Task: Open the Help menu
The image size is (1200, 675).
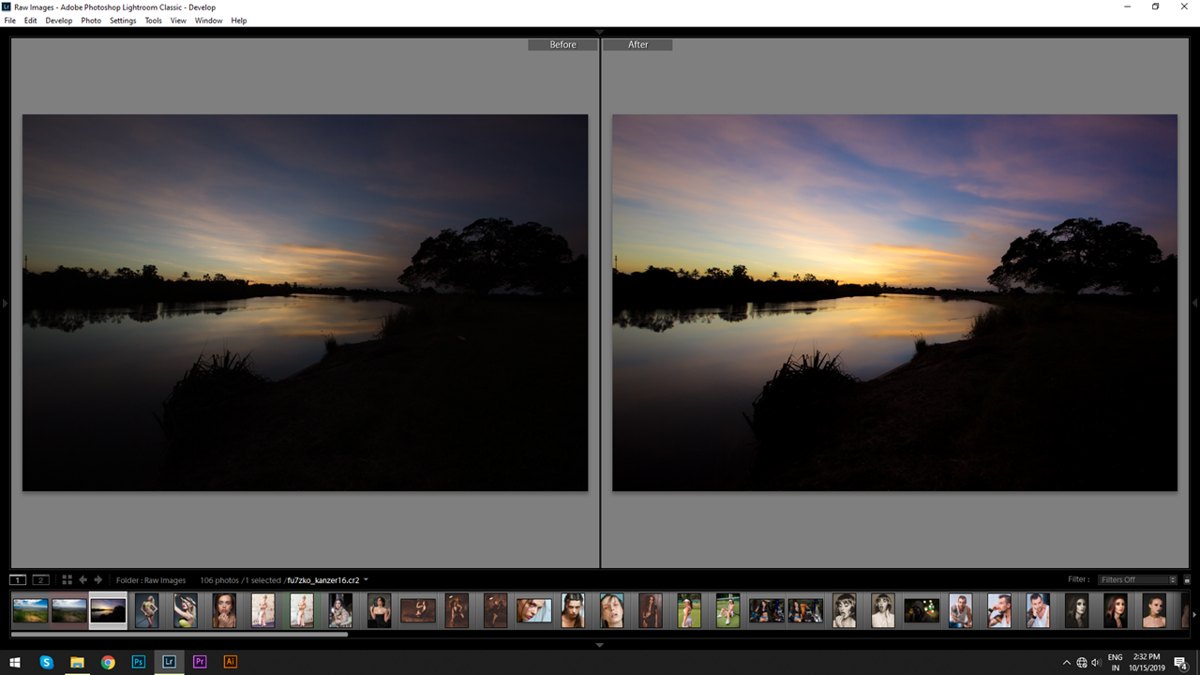Action: pyautogui.click(x=239, y=21)
